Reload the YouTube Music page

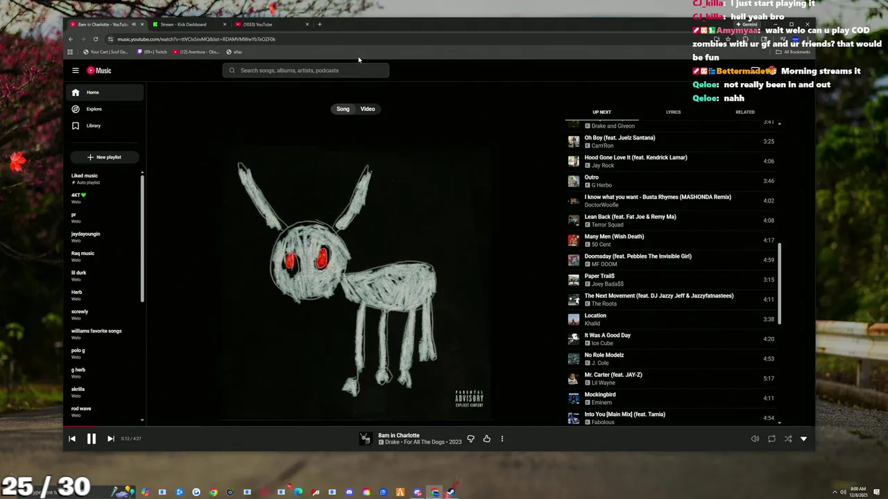pos(96,39)
